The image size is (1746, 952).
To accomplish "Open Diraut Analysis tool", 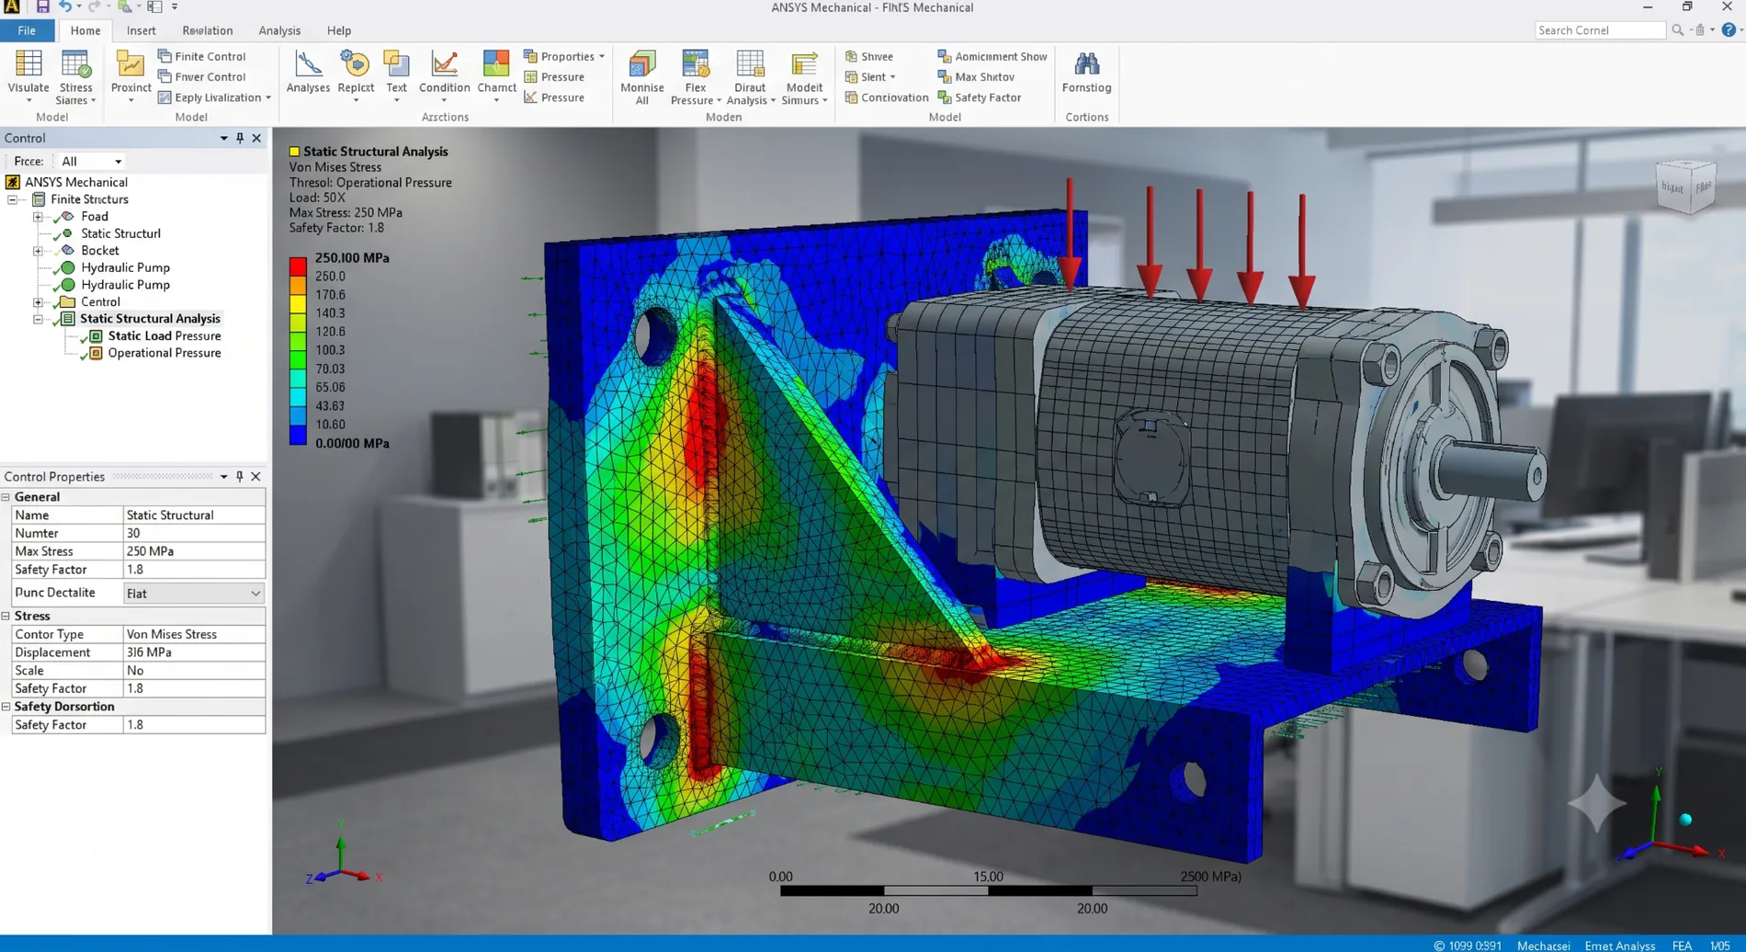I will click(x=750, y=77).
